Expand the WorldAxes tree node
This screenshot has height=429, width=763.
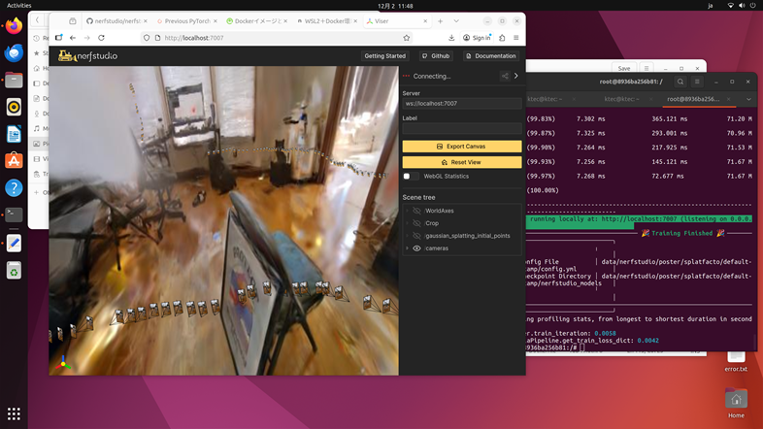point(408,211)
